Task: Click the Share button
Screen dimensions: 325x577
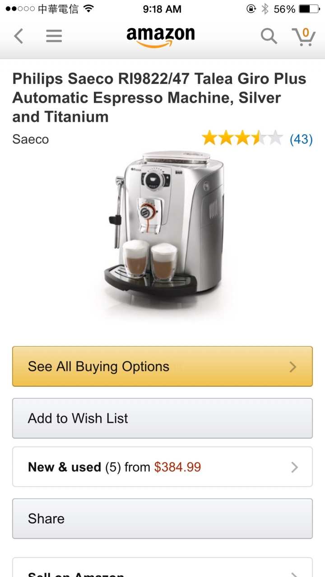Action: (x=162, y=518)
